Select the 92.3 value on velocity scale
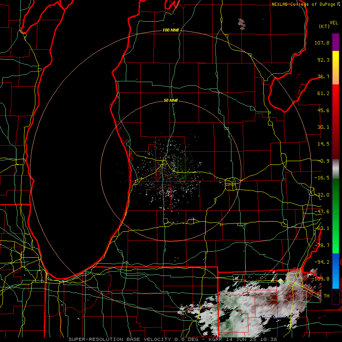This screenshot has height=342, width=342. click(323, 60)
